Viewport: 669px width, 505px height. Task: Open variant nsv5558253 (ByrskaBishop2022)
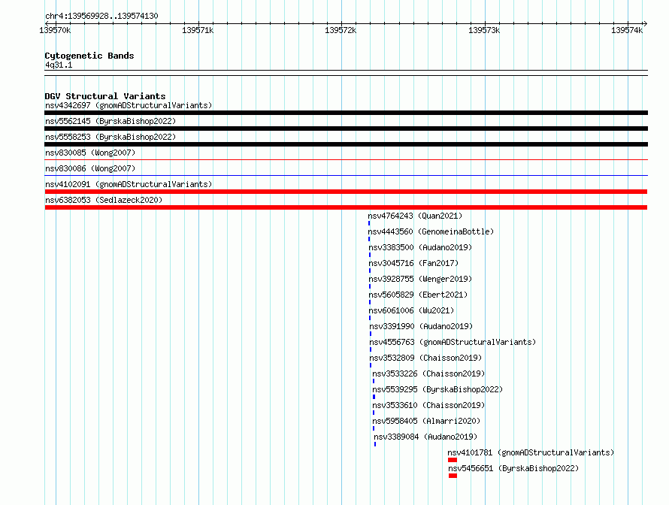[x=110, y=137]
